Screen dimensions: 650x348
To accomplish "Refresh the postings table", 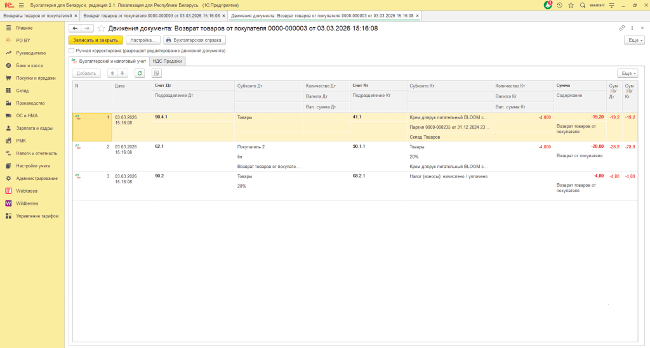I will (139, 73).
